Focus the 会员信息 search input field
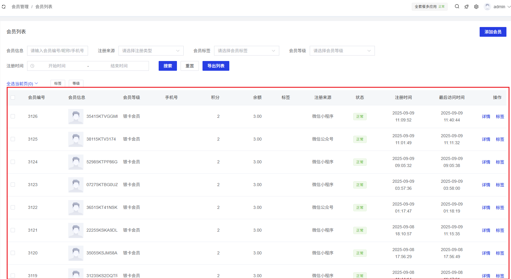 click(x=58, y=51)
